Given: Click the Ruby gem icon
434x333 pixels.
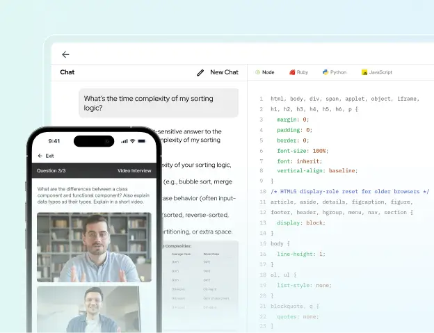Looking at the screenshot, I should tap(292, 72).
